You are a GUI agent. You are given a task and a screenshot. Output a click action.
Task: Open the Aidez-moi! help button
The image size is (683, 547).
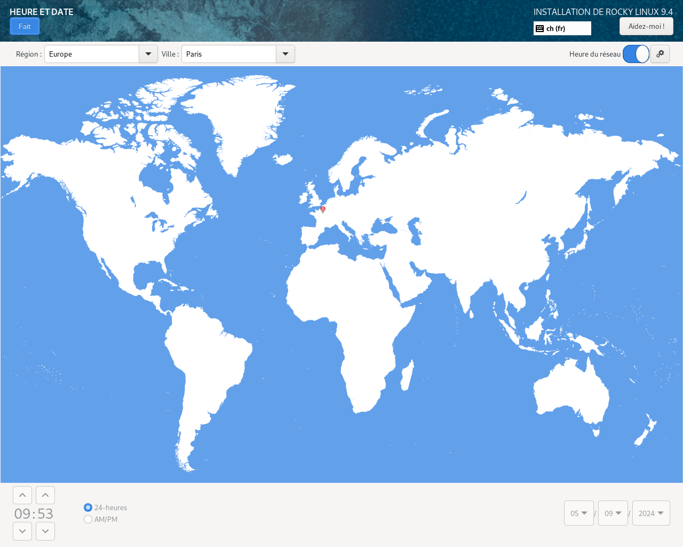(x=646, y=26)
